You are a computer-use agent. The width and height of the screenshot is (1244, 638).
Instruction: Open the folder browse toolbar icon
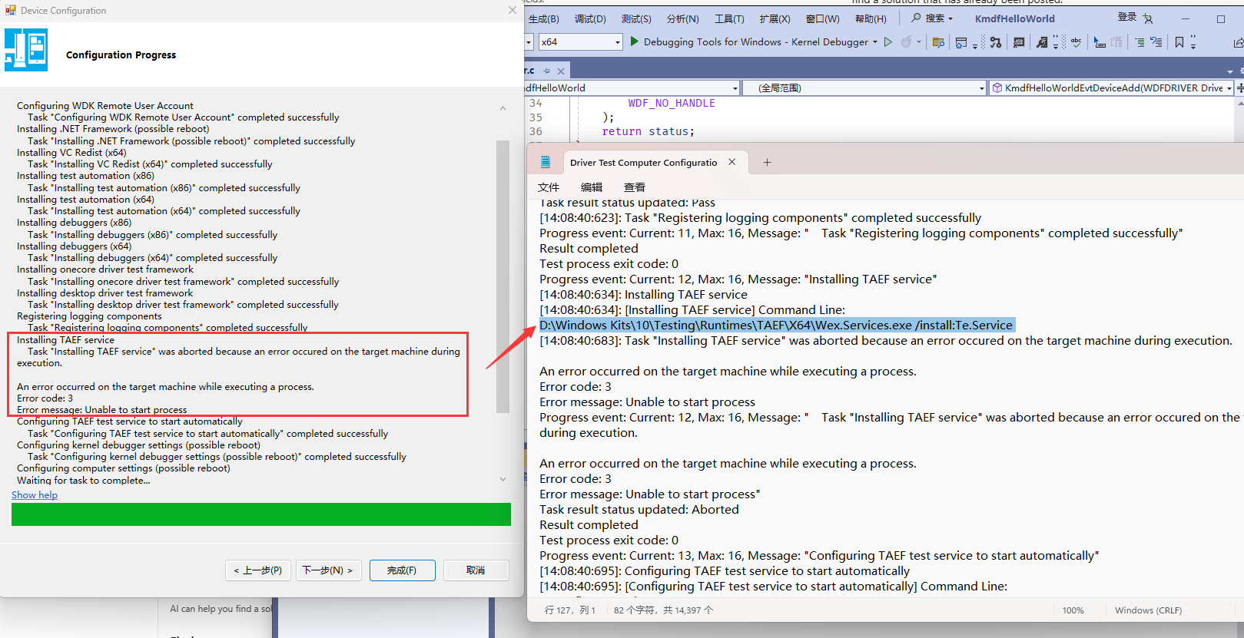[938, 42]
